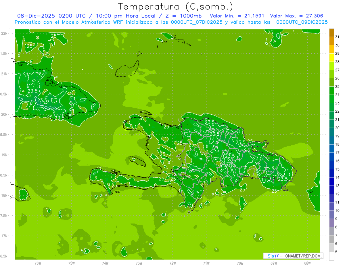Click the "18N" latitude label

tap(5, 195)
